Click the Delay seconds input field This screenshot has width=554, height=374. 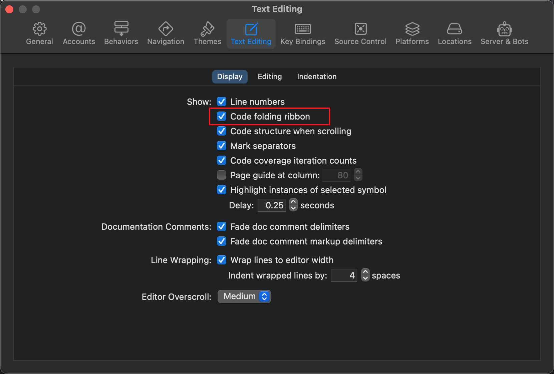271,205
